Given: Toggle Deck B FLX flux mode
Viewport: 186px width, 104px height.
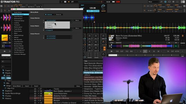Looking at the screenshot, I should 127,51.
